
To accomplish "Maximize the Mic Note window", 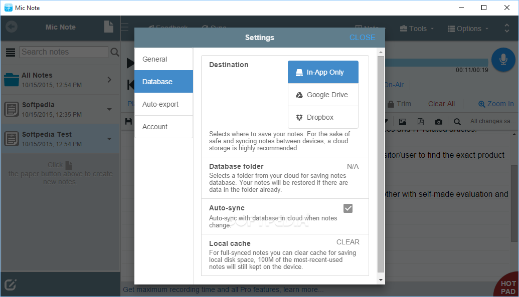I will [x=483, y=8].
